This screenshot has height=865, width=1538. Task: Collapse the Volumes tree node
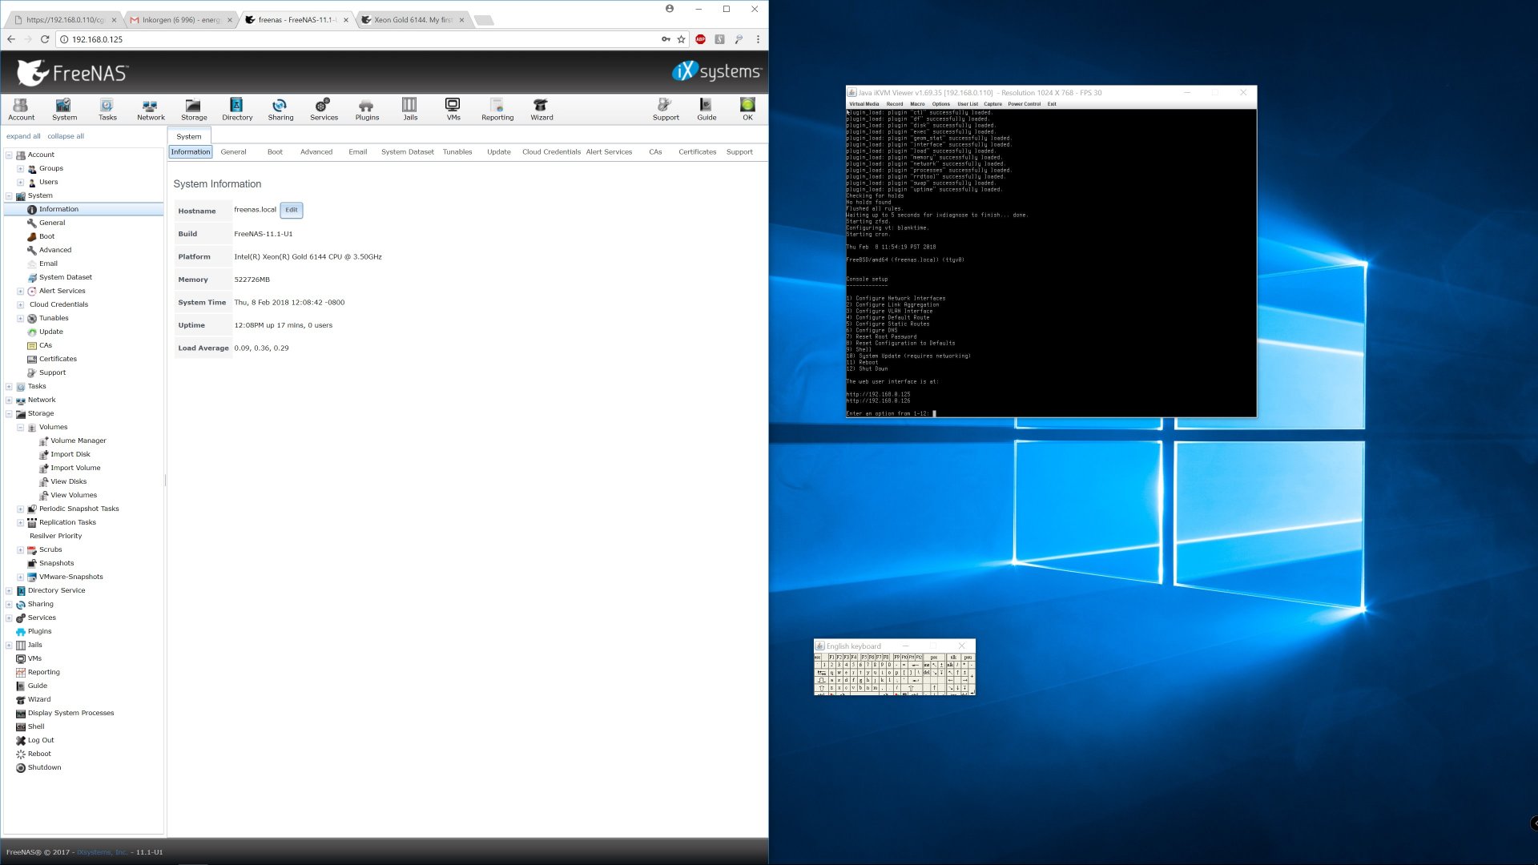tap(20, 428)
